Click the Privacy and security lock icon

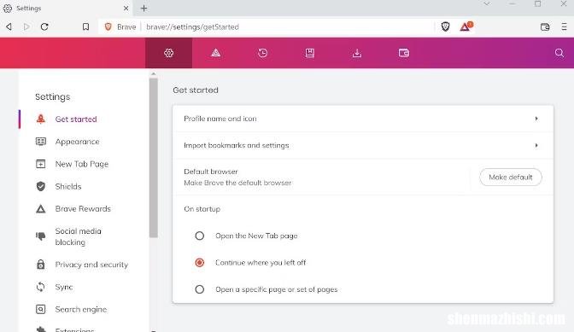click(x=41, y=265)
